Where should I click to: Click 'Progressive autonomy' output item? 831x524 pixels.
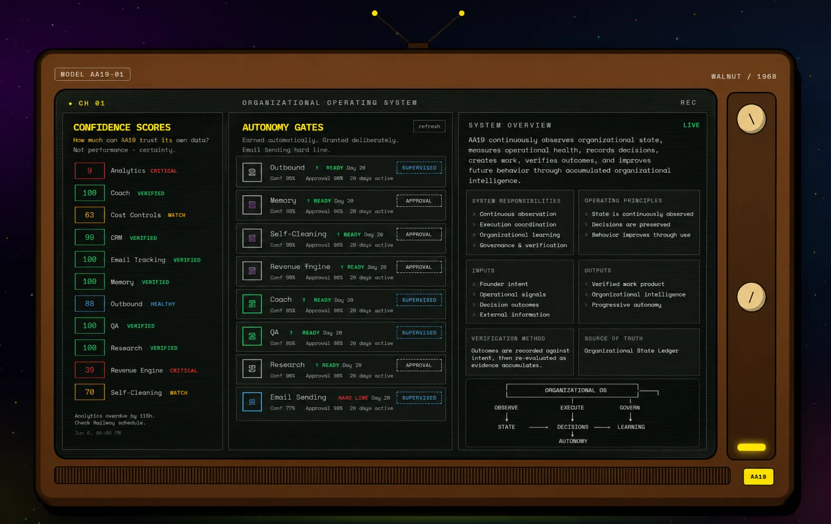(626, 305)
